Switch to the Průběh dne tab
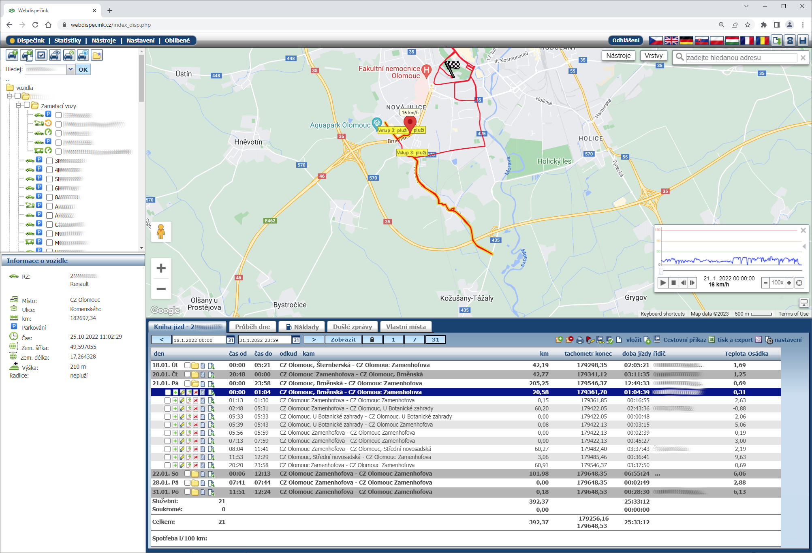This screenshot has width=812, height=553. pos(252,327)
